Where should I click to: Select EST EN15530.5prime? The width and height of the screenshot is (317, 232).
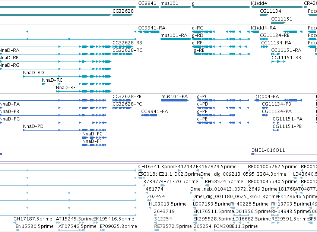coord(18,230)
